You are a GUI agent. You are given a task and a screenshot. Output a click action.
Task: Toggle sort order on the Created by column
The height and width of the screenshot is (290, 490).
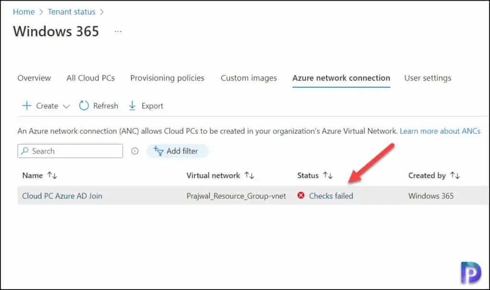tap(456, 175)
